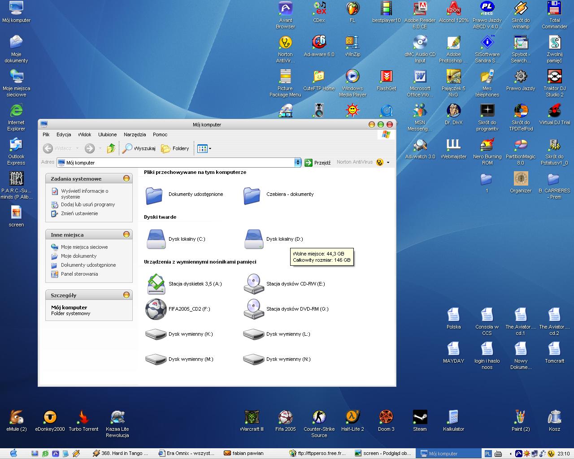Open the Dysk lokalny (D:) drive icon

(x=254, y=239)
